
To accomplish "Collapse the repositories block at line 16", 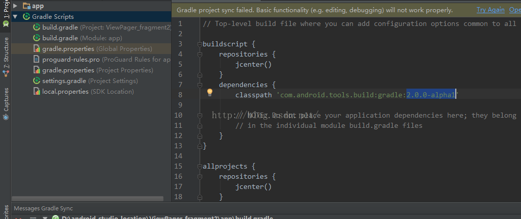I will point(200,176).
